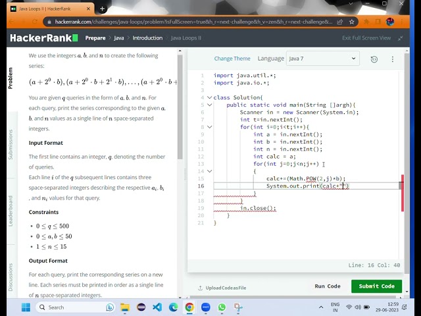Open Microsoft Edge from the taskbar
421x316 pixels.
tap(173, 307)
